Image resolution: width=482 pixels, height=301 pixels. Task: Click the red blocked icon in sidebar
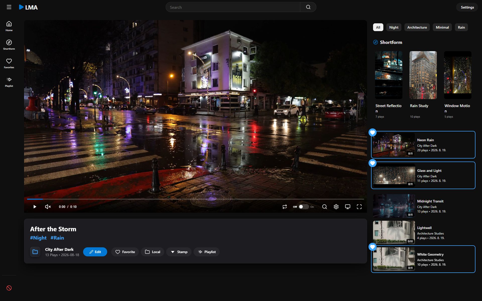coord(9,288)
